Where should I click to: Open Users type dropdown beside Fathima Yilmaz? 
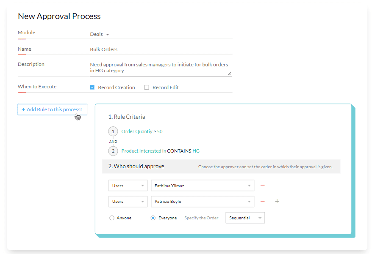(128, 186)
